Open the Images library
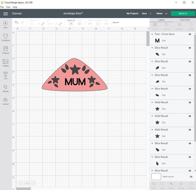Screen dimensions: 196x190 click(x=6, y=63)
